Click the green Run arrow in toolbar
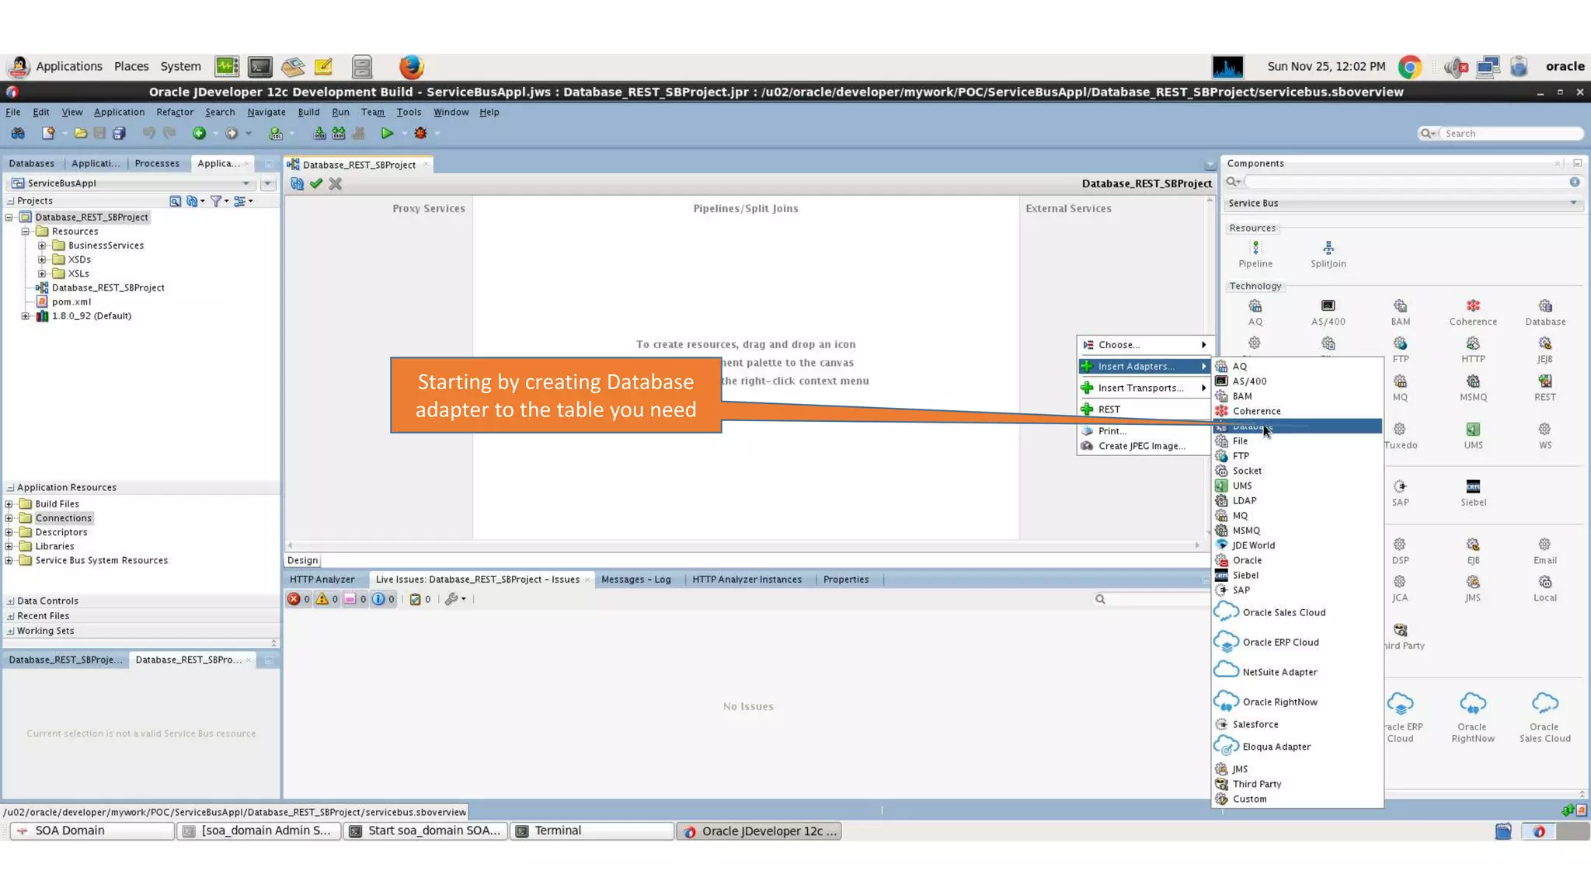Image resolution: width=1591 pixels, height=895 pixels. coord(387,134)
